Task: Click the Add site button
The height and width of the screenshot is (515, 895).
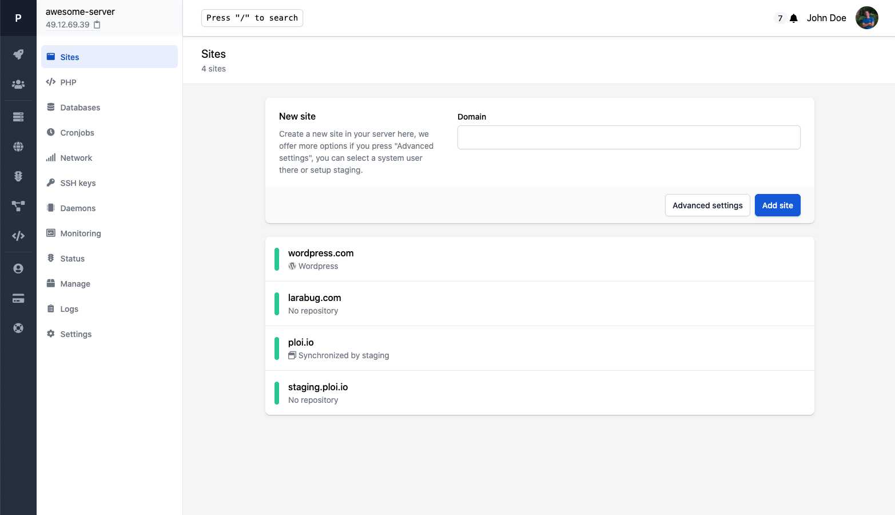Action: tap(777, 205)
